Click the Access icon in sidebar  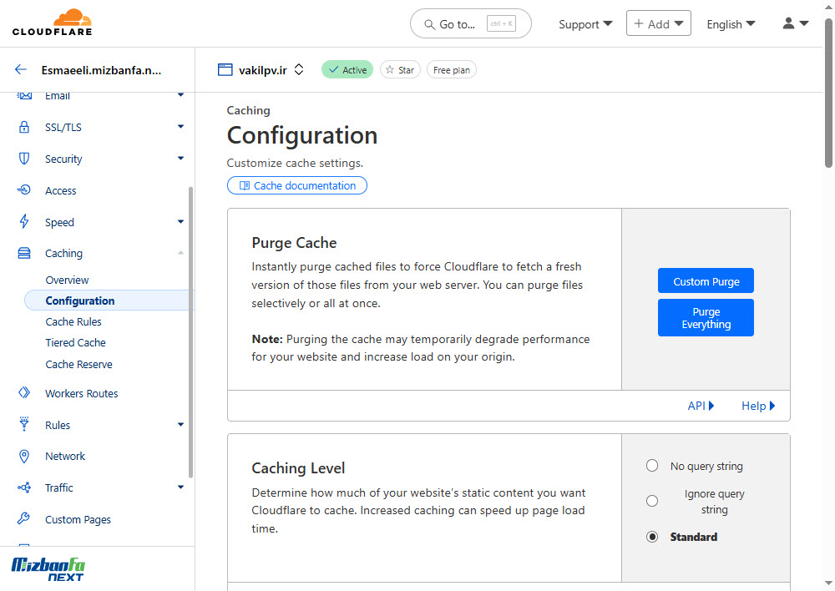pyautogui.click(x=24, y=190)
